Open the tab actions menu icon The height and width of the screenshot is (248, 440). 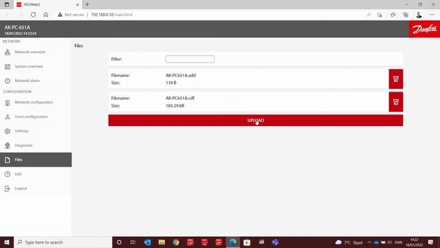(x=7, y=5)
